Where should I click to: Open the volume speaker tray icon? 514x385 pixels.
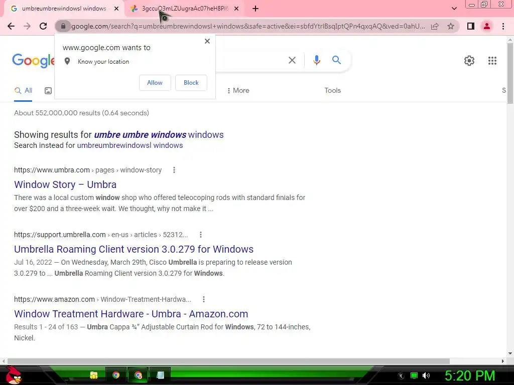426,375
